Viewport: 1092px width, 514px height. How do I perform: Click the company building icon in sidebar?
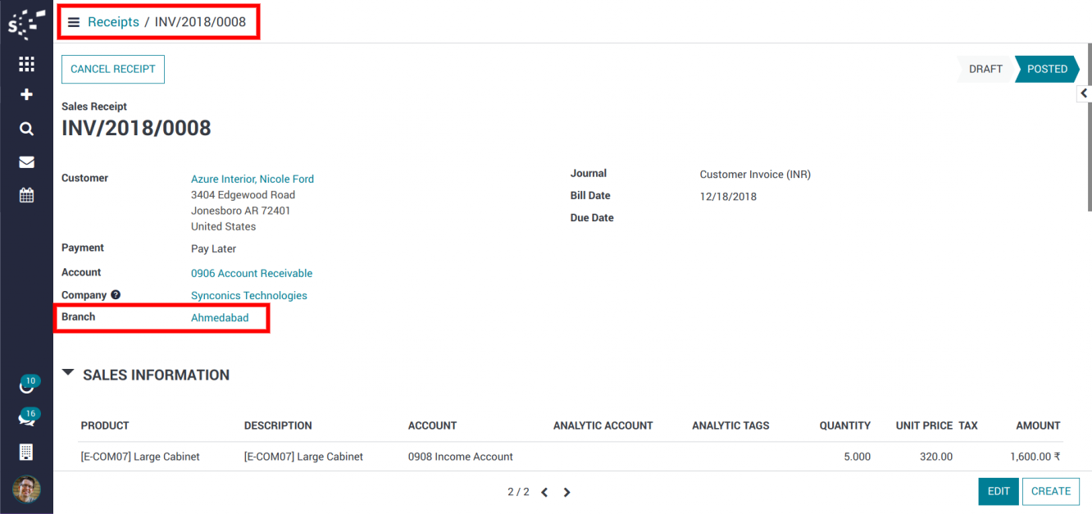[x=26, y=452]
